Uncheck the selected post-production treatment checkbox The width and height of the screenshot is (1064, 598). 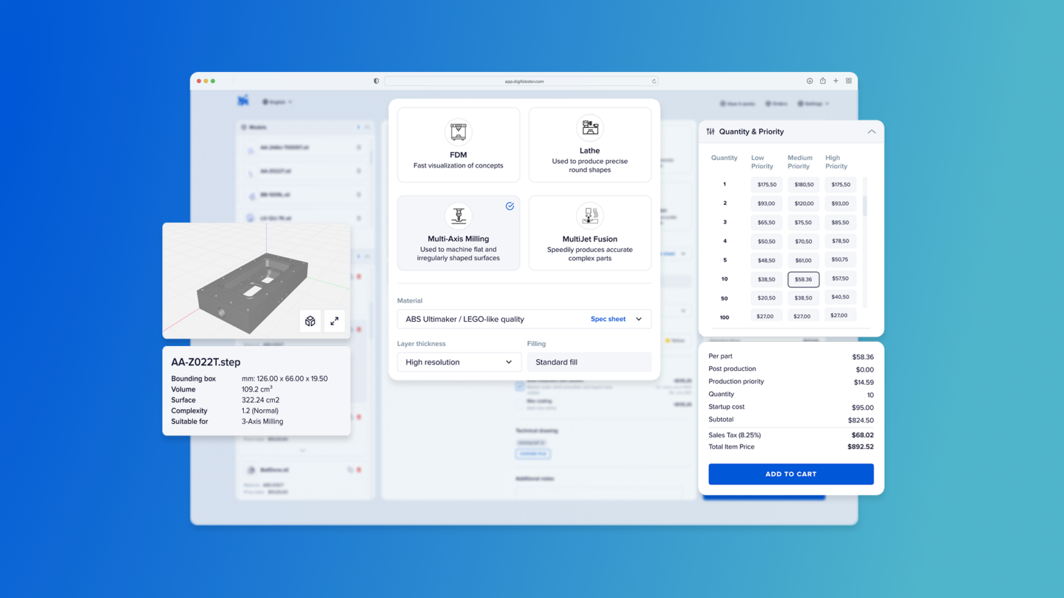point(520,386)
